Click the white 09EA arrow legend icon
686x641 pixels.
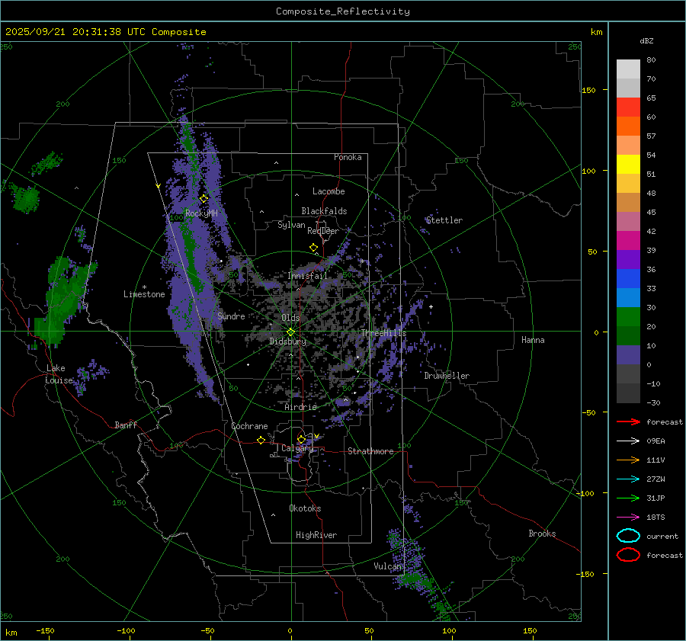tap(628, 441)
